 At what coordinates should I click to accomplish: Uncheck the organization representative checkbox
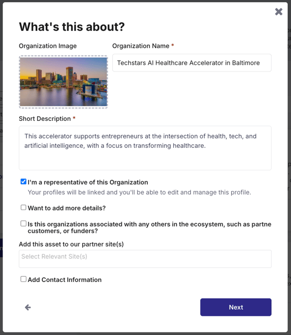tap(23, 182)
